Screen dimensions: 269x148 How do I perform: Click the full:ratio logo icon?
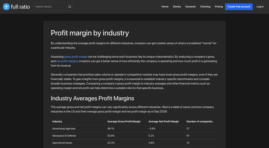pos(6,7)
